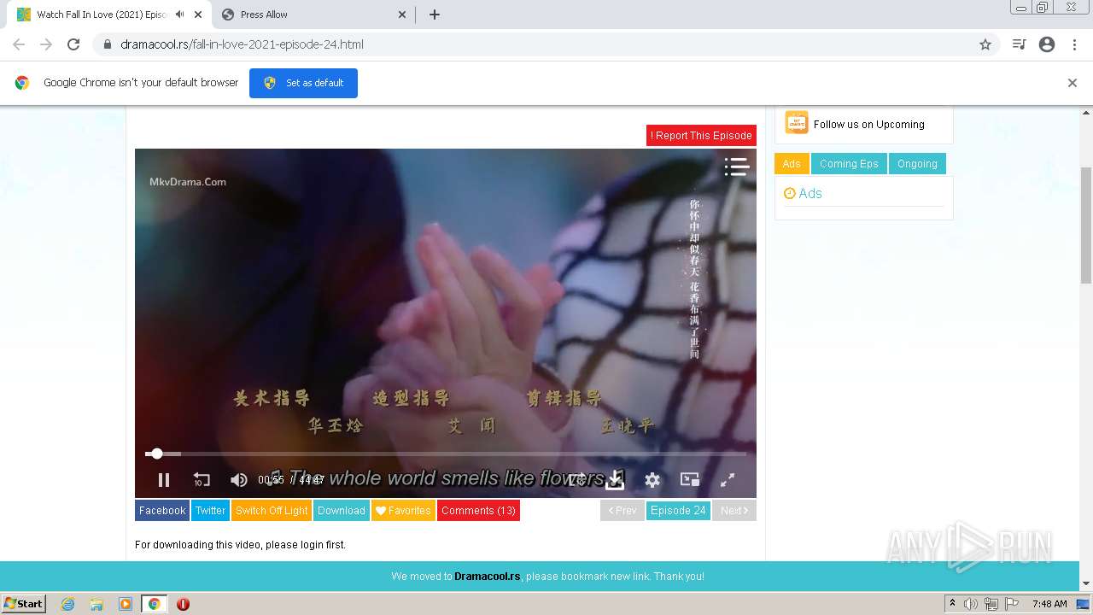The height and width of the screenshot is (615, 1093).
Task: Open File Explorer from taskbar
Action: (96, 604)
